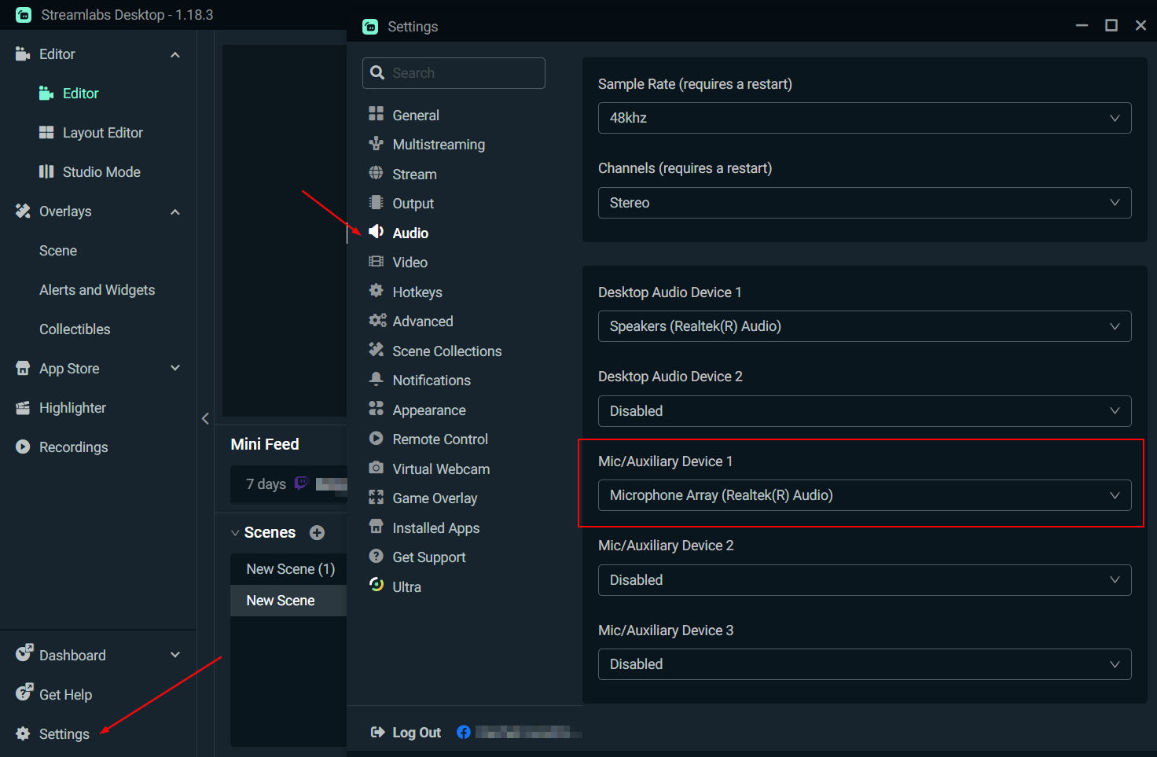Select the New Scene (1) scene
This screenshot has height=757, width=1157.
288,568
